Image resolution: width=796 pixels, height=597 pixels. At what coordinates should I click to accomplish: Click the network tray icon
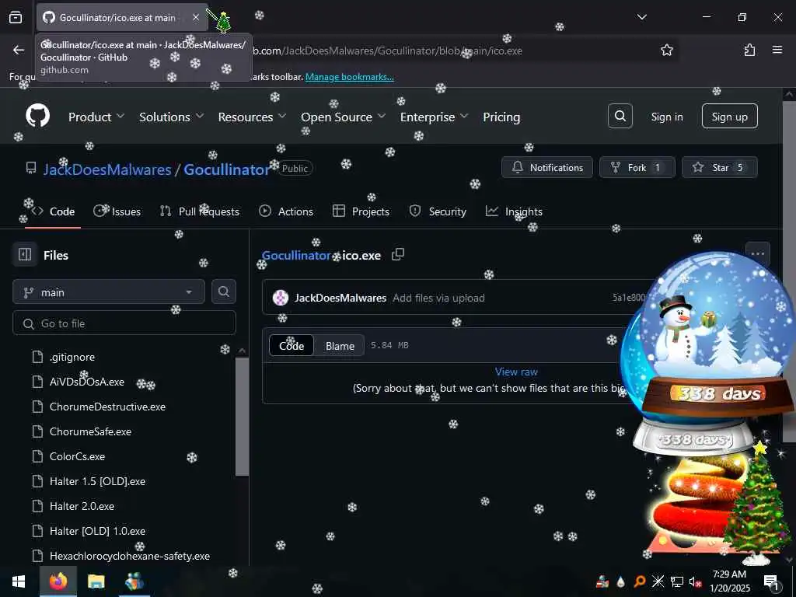677,581
